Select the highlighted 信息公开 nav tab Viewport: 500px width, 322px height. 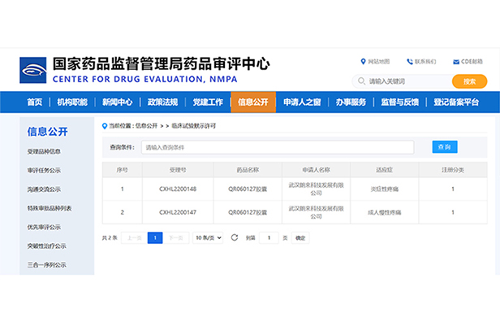pos(253,102)
